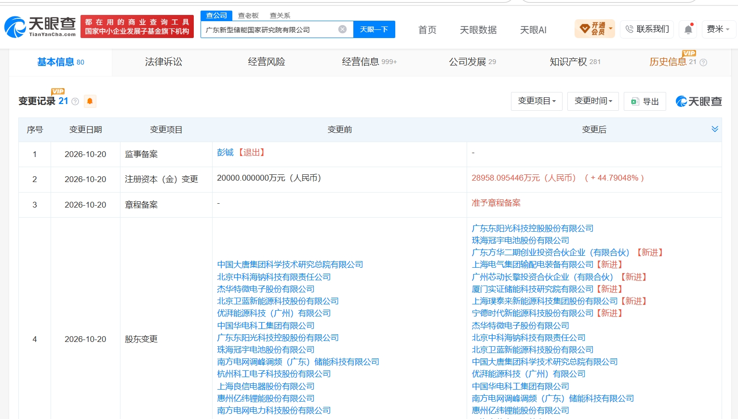Click the help icon beside 变更记录
This screenshot has height=419, width=738.
(x=75, y=102)
